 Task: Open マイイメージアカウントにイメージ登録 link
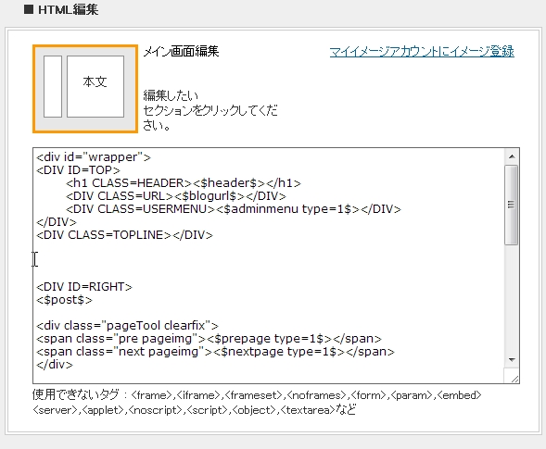(422, 52)
